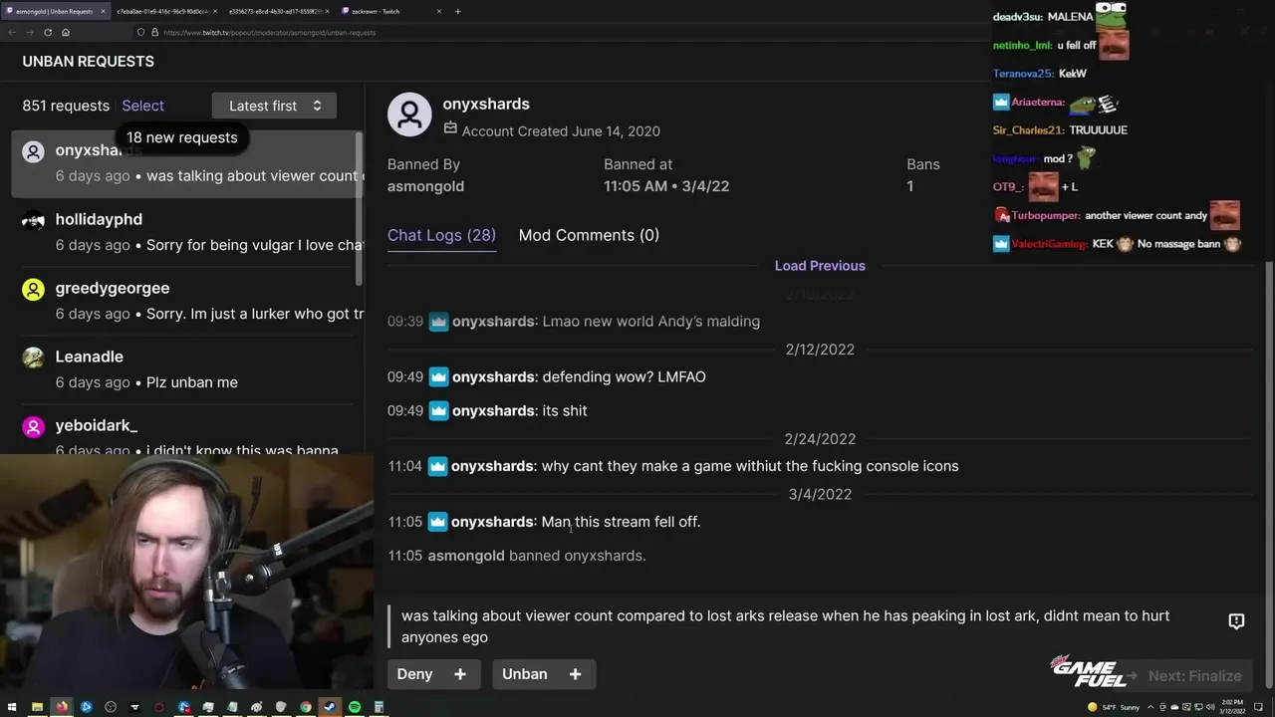1275x717 pixels.
Task: Switch to the 'zackrawrr - Twitch' browser tab
Action: point(388,11)
